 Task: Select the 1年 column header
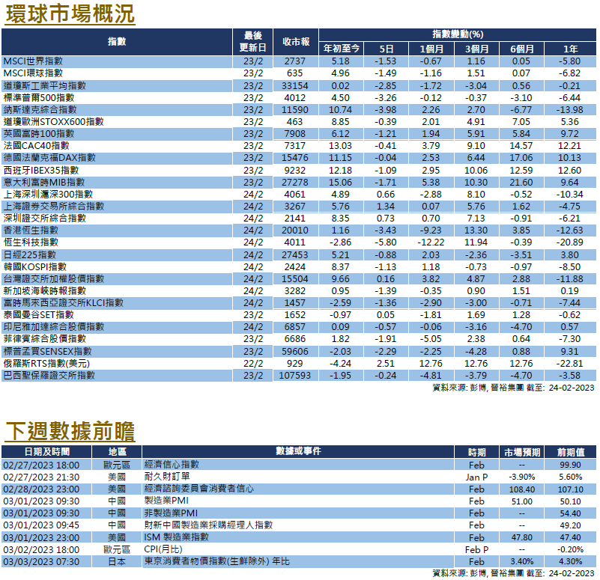570,49
